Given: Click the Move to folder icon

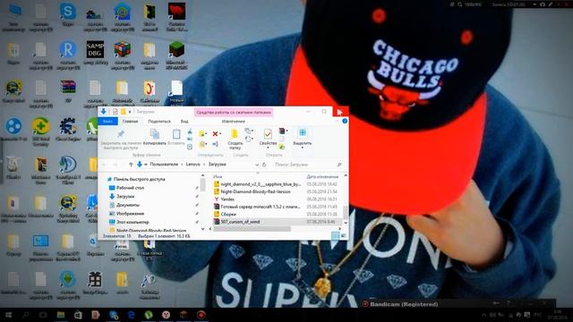Looking at the screenshot, I should tap(201, 134).
